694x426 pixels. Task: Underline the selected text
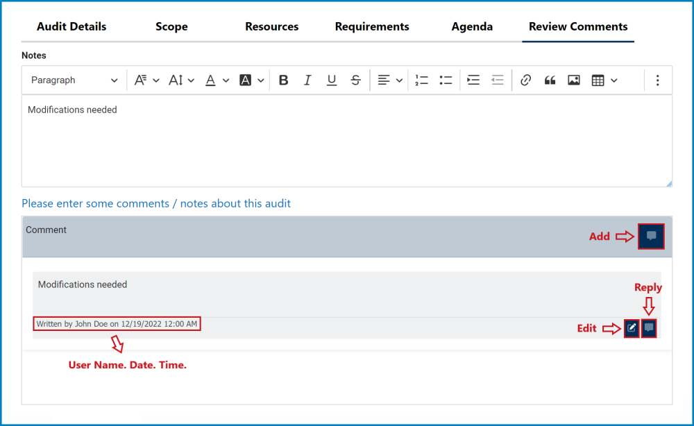(332, 80)
